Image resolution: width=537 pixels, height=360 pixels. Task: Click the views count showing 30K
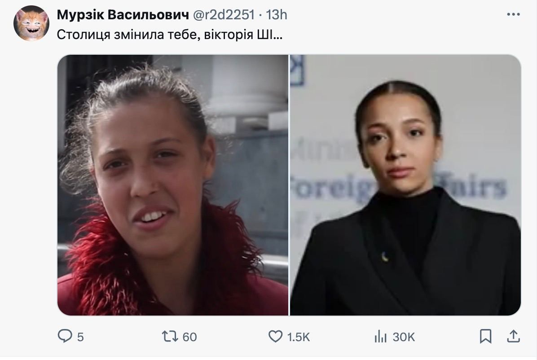click(x=404, y=337)
